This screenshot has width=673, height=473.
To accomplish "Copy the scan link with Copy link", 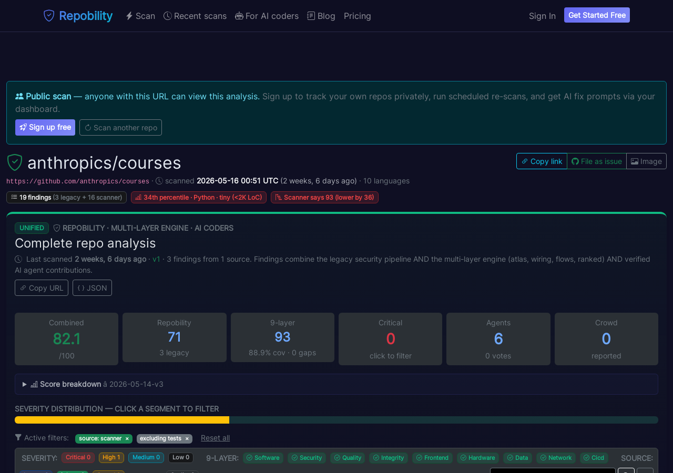I will [x=542, y=161].
